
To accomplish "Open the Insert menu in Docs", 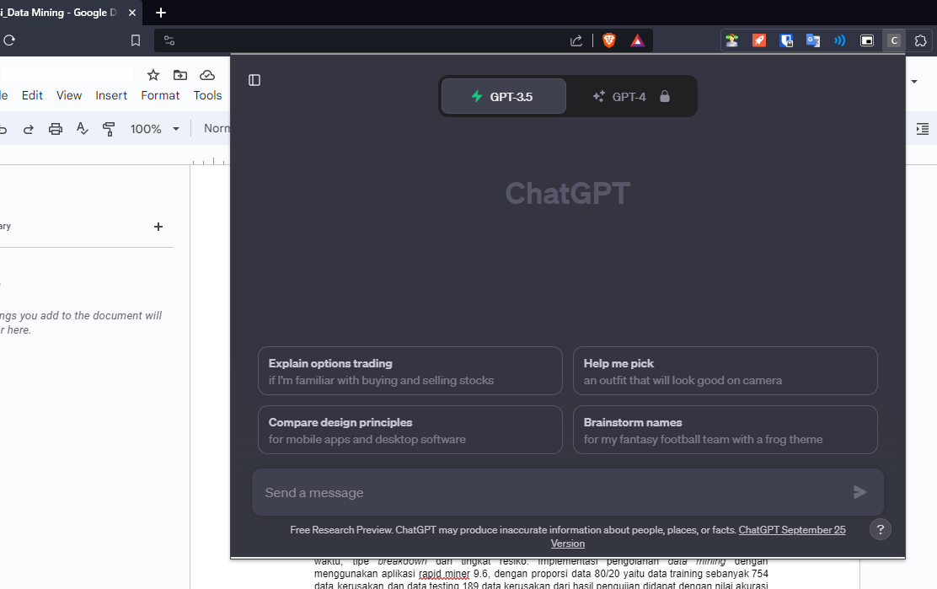I will [111, 95].
